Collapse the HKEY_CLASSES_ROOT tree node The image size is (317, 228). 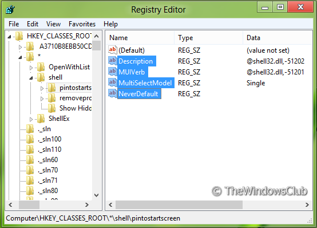(9, 37)
